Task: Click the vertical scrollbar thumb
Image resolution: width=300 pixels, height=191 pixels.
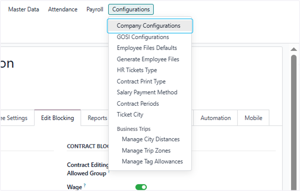Action: pos(294,123)
